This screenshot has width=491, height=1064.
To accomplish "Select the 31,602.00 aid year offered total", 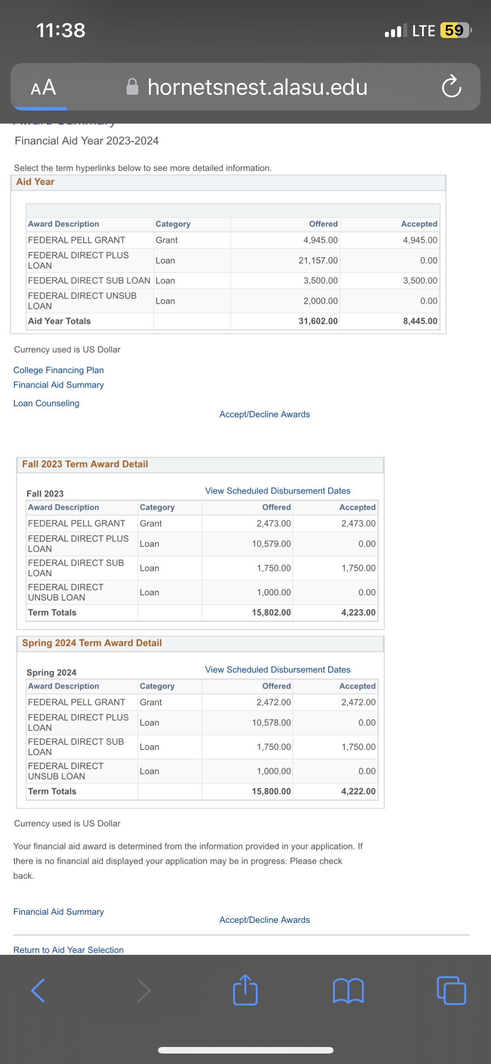I will tap(318, 321).
